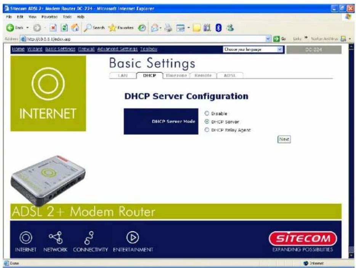
Task: Open the Wizard navigation link
Action: (x=35, y=49)
